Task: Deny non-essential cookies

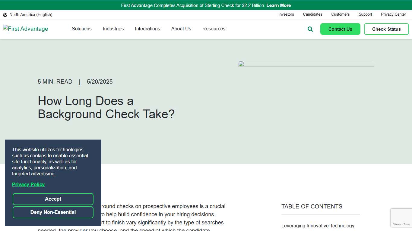Action: tap(53, 212)
